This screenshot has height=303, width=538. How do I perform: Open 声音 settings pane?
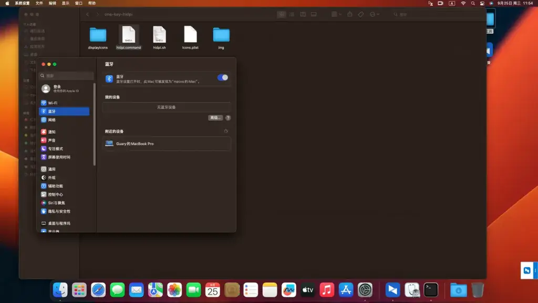[x=64, y=140]
